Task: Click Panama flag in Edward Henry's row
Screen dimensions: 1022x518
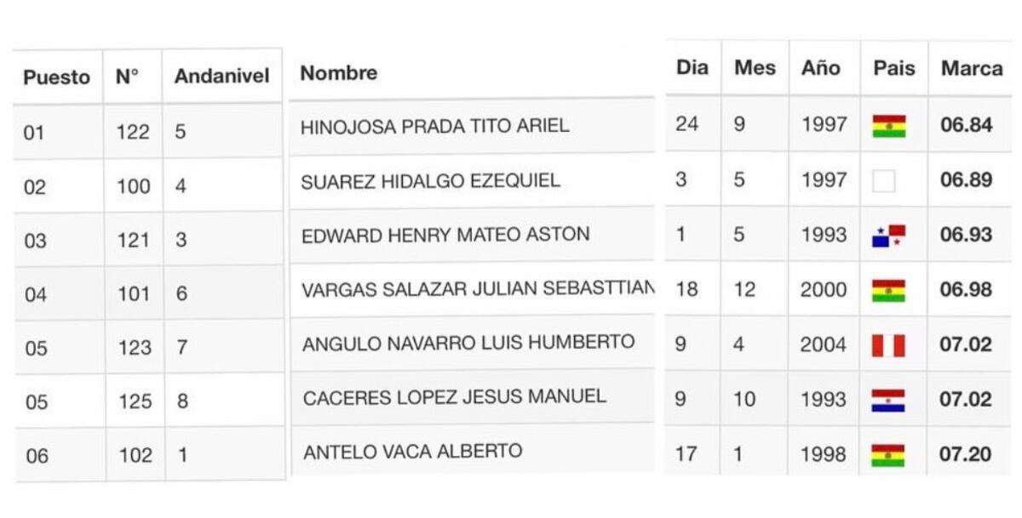Action: point(888,236)
